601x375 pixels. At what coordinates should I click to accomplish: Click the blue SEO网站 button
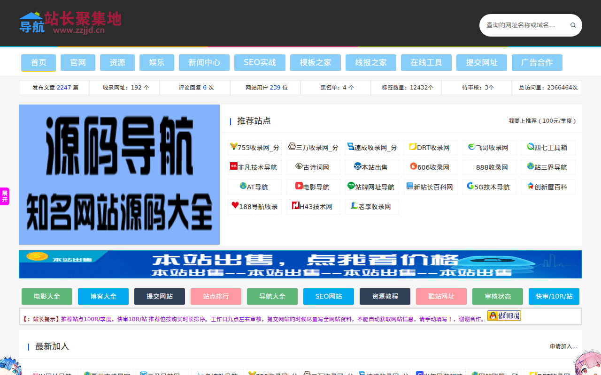point(329,297)
